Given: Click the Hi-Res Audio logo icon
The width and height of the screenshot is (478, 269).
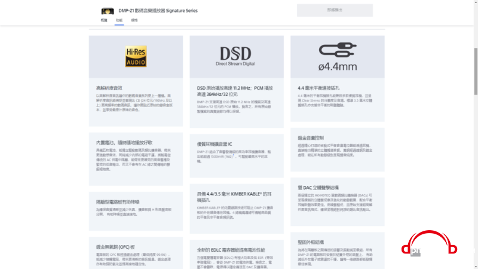Looking at the screenshot, I should tap(136, 56).
